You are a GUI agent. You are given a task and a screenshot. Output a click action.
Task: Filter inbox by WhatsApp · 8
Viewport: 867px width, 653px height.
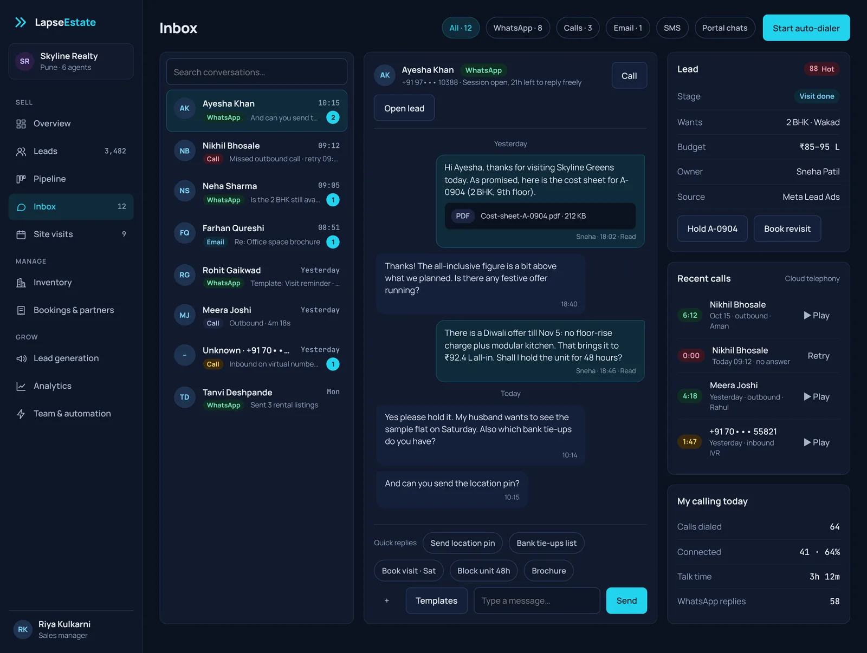517,28
